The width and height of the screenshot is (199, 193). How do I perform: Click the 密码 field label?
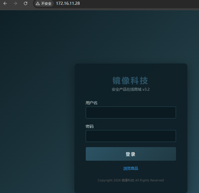click(x=89, y=126)
